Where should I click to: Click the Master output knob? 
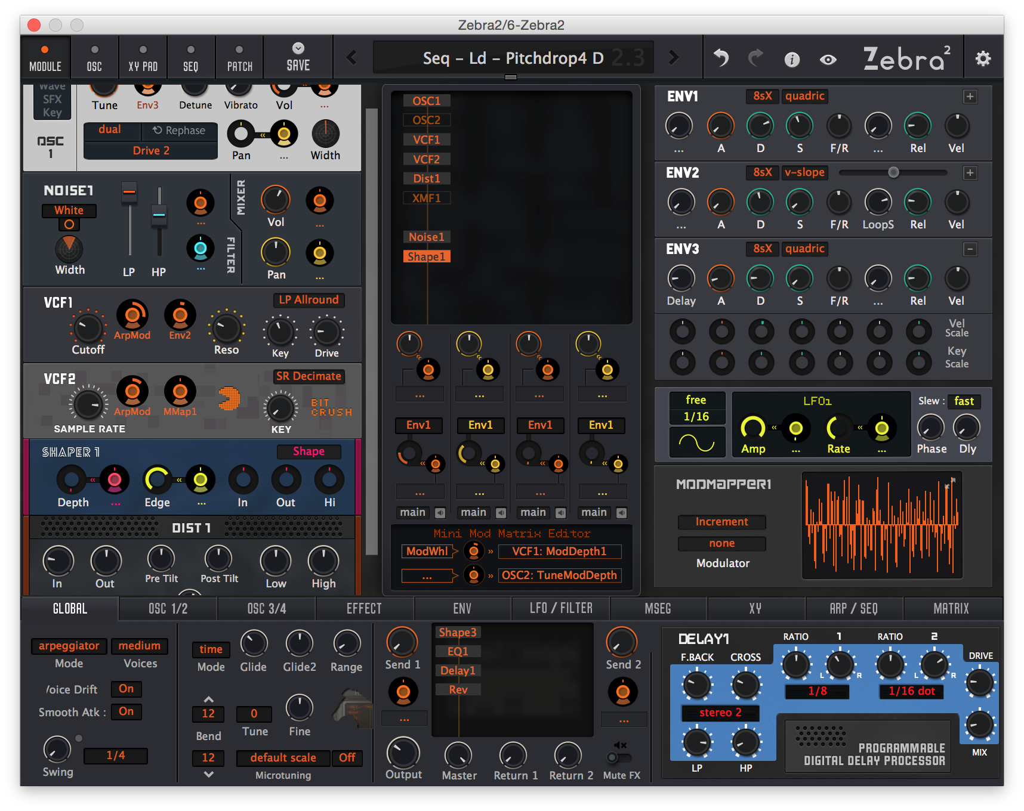click(458, 756)
